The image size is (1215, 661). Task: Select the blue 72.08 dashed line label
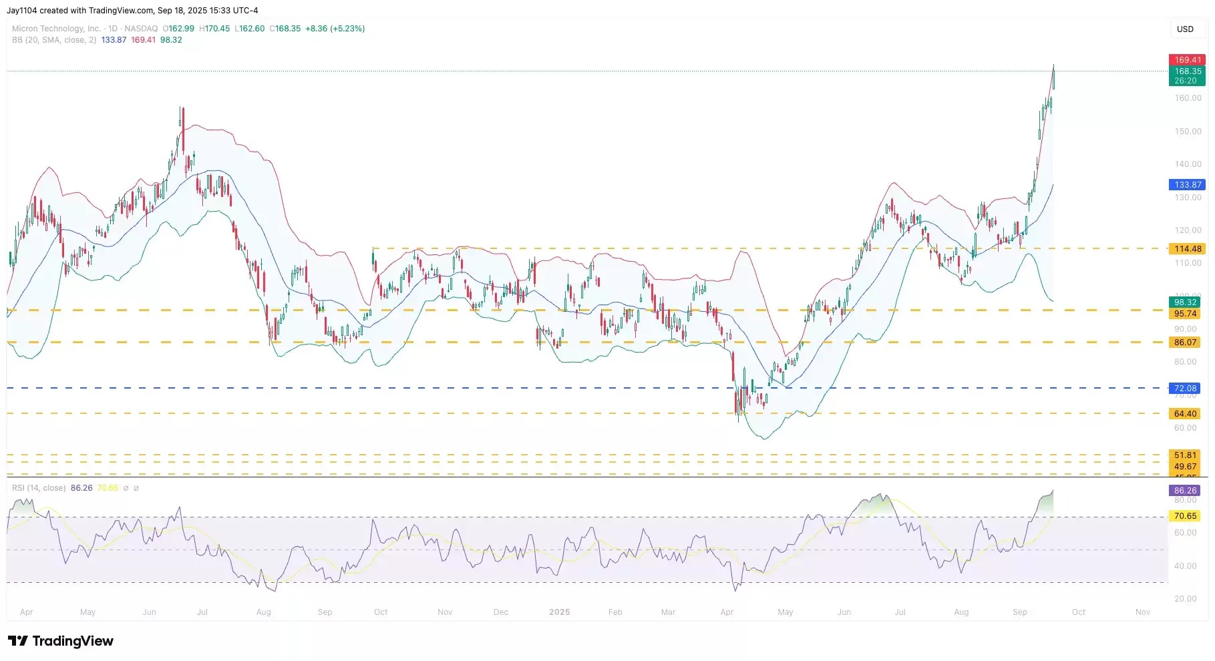[x=1185, y=389]
